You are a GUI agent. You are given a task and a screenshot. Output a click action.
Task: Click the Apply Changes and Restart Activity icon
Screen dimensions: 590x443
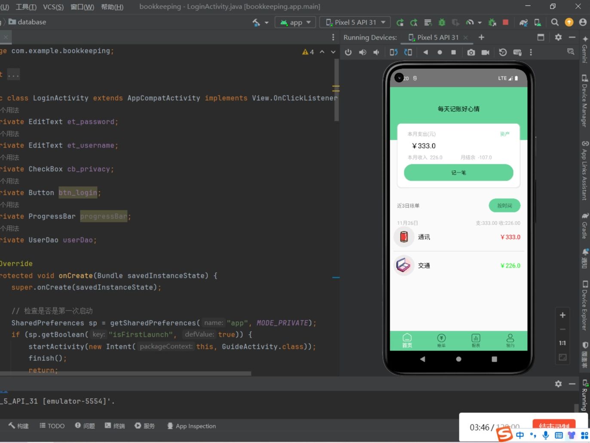pyautogui.click(x=400, y=22)
